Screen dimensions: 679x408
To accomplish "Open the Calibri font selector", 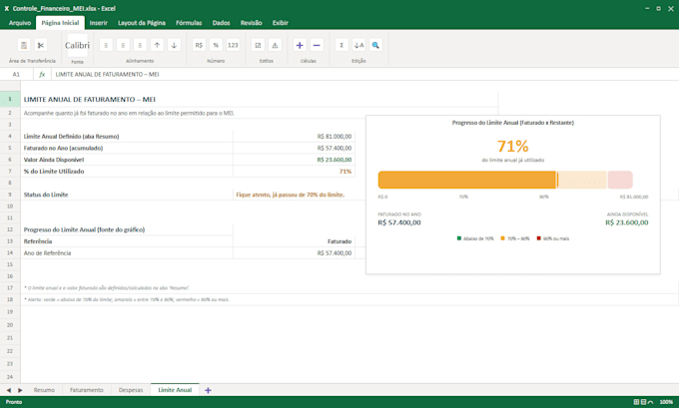I will coord(77,45).
